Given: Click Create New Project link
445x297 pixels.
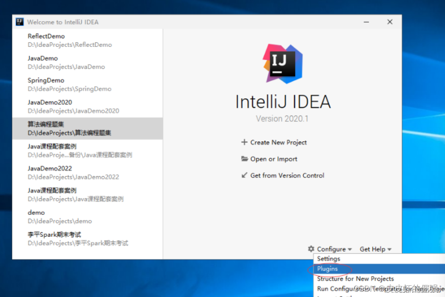Looking at the screenshot, I should (278, 142).
